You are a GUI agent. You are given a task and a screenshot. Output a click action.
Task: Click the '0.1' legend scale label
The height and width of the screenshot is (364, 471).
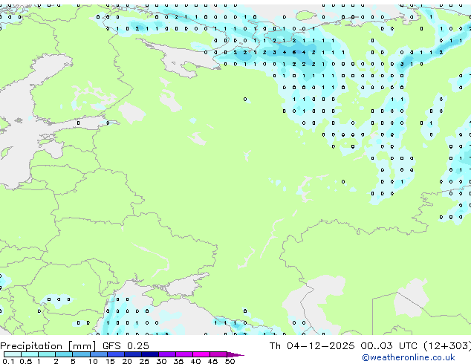pos(8,361)
